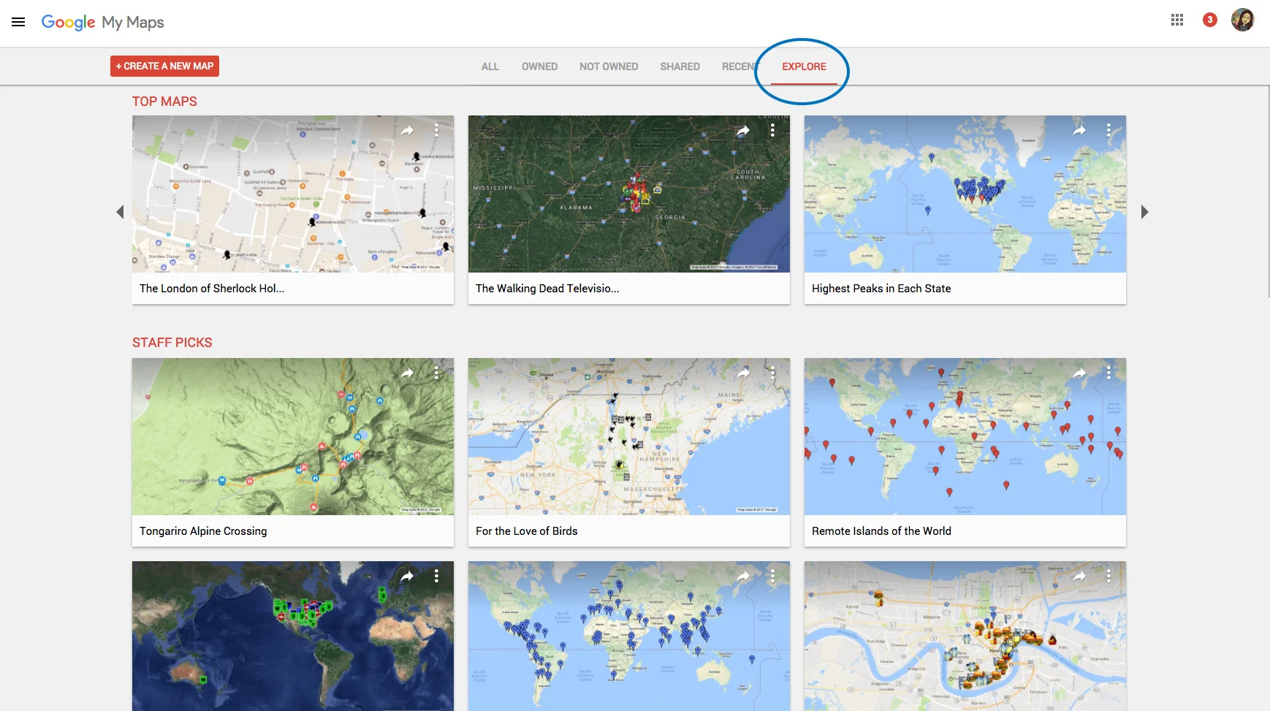Viewport: 1270px width, 711px height.
Task: Switch to the All tab
Action: coord(490,66)
